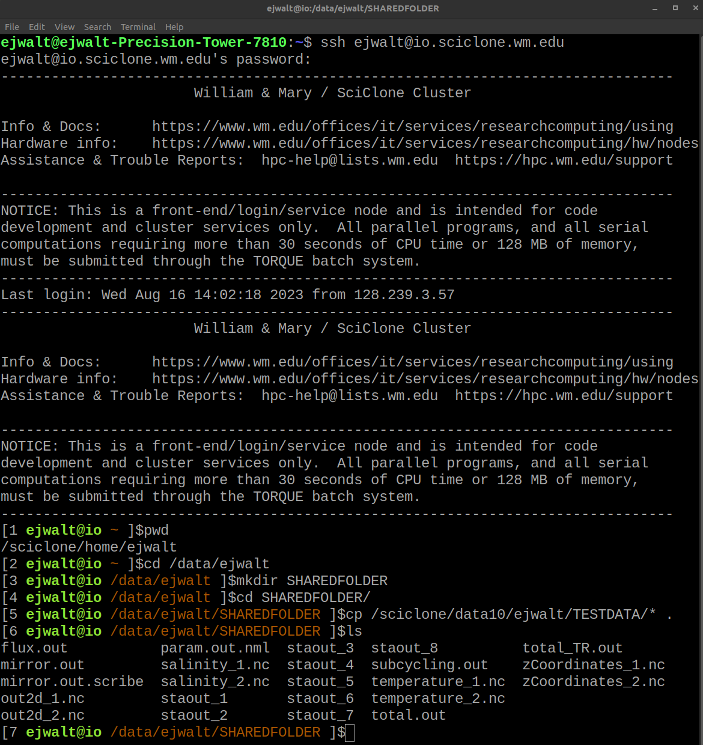The width and height of the screenshot is (703, 745).
Task: Click the temperature_2.nc filename
Action: click(437, 699)
